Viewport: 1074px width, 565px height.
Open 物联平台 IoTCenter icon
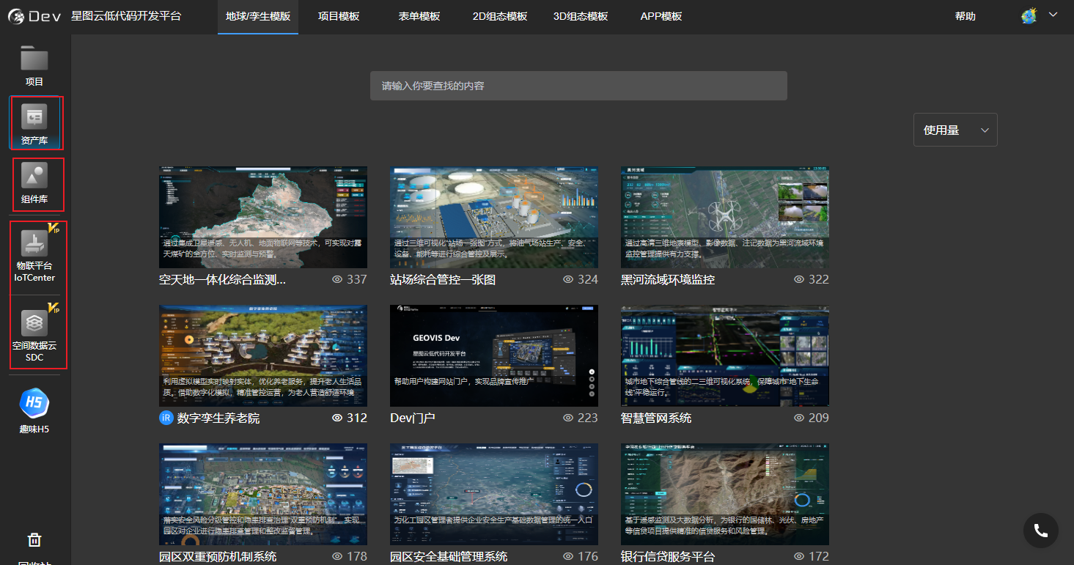[x=34, y=243]
